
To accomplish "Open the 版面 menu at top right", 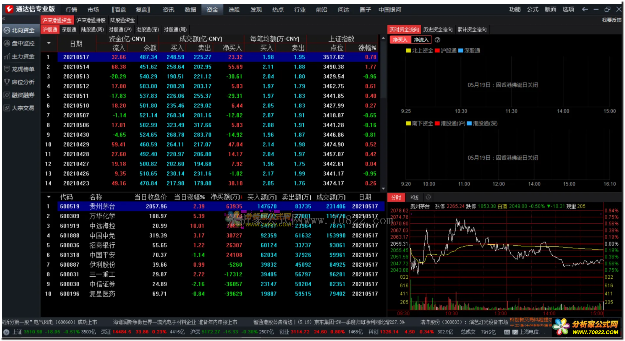I will pyautogui.click(x=550, y=9).
